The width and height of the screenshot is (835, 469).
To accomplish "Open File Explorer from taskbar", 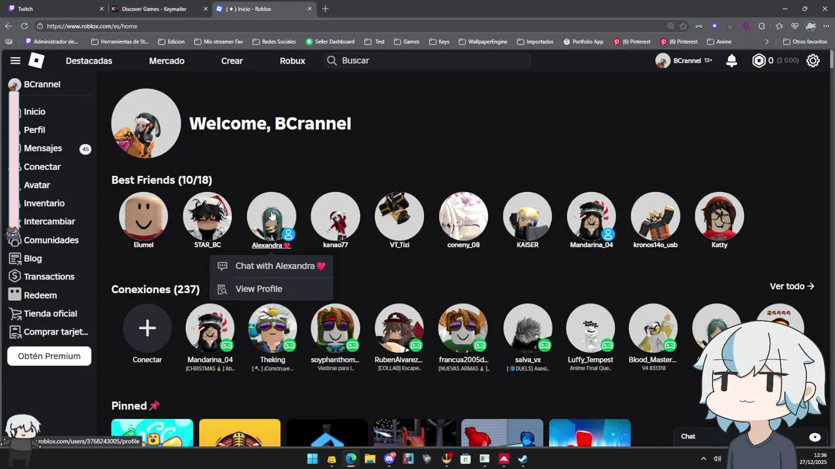I will (370, 459).
